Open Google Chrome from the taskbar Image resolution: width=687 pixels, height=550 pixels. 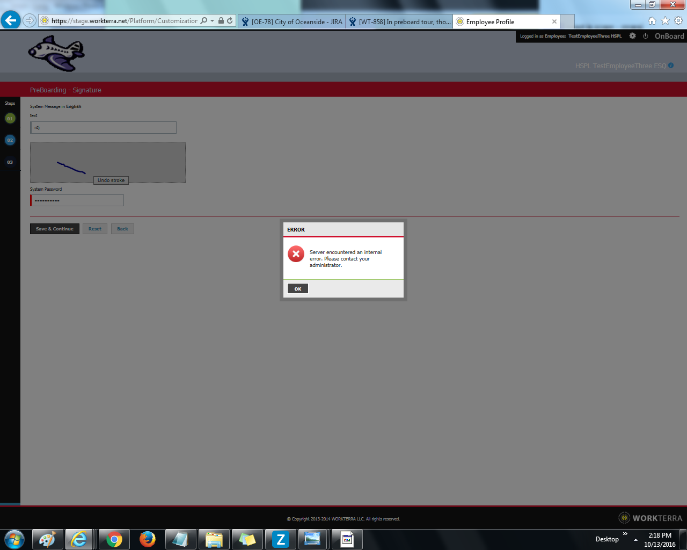[114, 539]
